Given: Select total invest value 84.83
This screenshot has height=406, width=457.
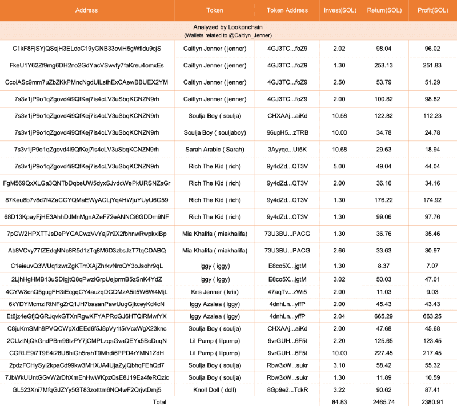Looking at the screenshot, I should 339,402.
